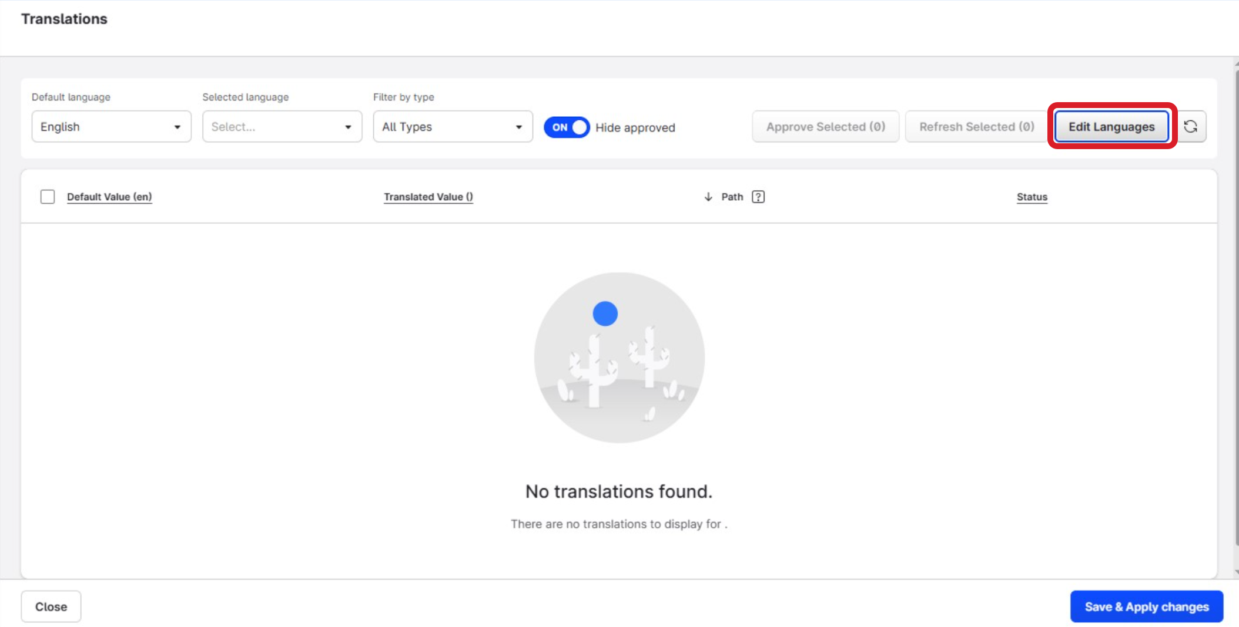Sort by Translated Value column header
This screenshot has height=627, width=1239.
coord(428,197)
